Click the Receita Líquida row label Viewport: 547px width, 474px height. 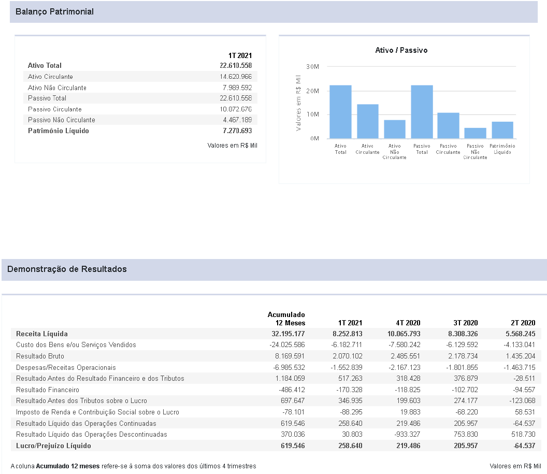(42, 334)
